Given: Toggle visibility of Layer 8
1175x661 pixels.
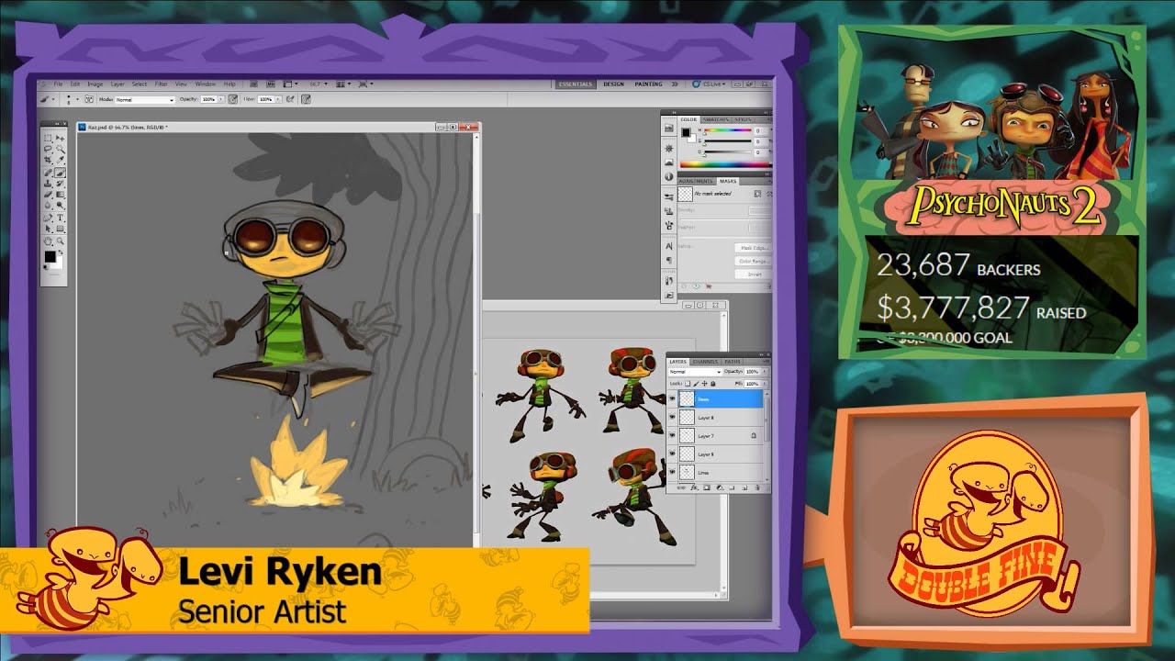Looking at the screenshot, I should coord(672,417).
